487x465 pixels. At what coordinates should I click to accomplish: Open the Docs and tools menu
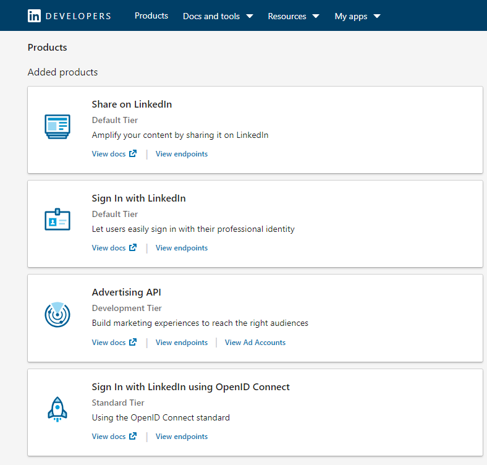tap(211, 16)
